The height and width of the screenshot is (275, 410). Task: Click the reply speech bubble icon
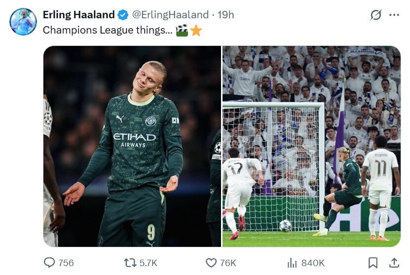pos(49,263)
